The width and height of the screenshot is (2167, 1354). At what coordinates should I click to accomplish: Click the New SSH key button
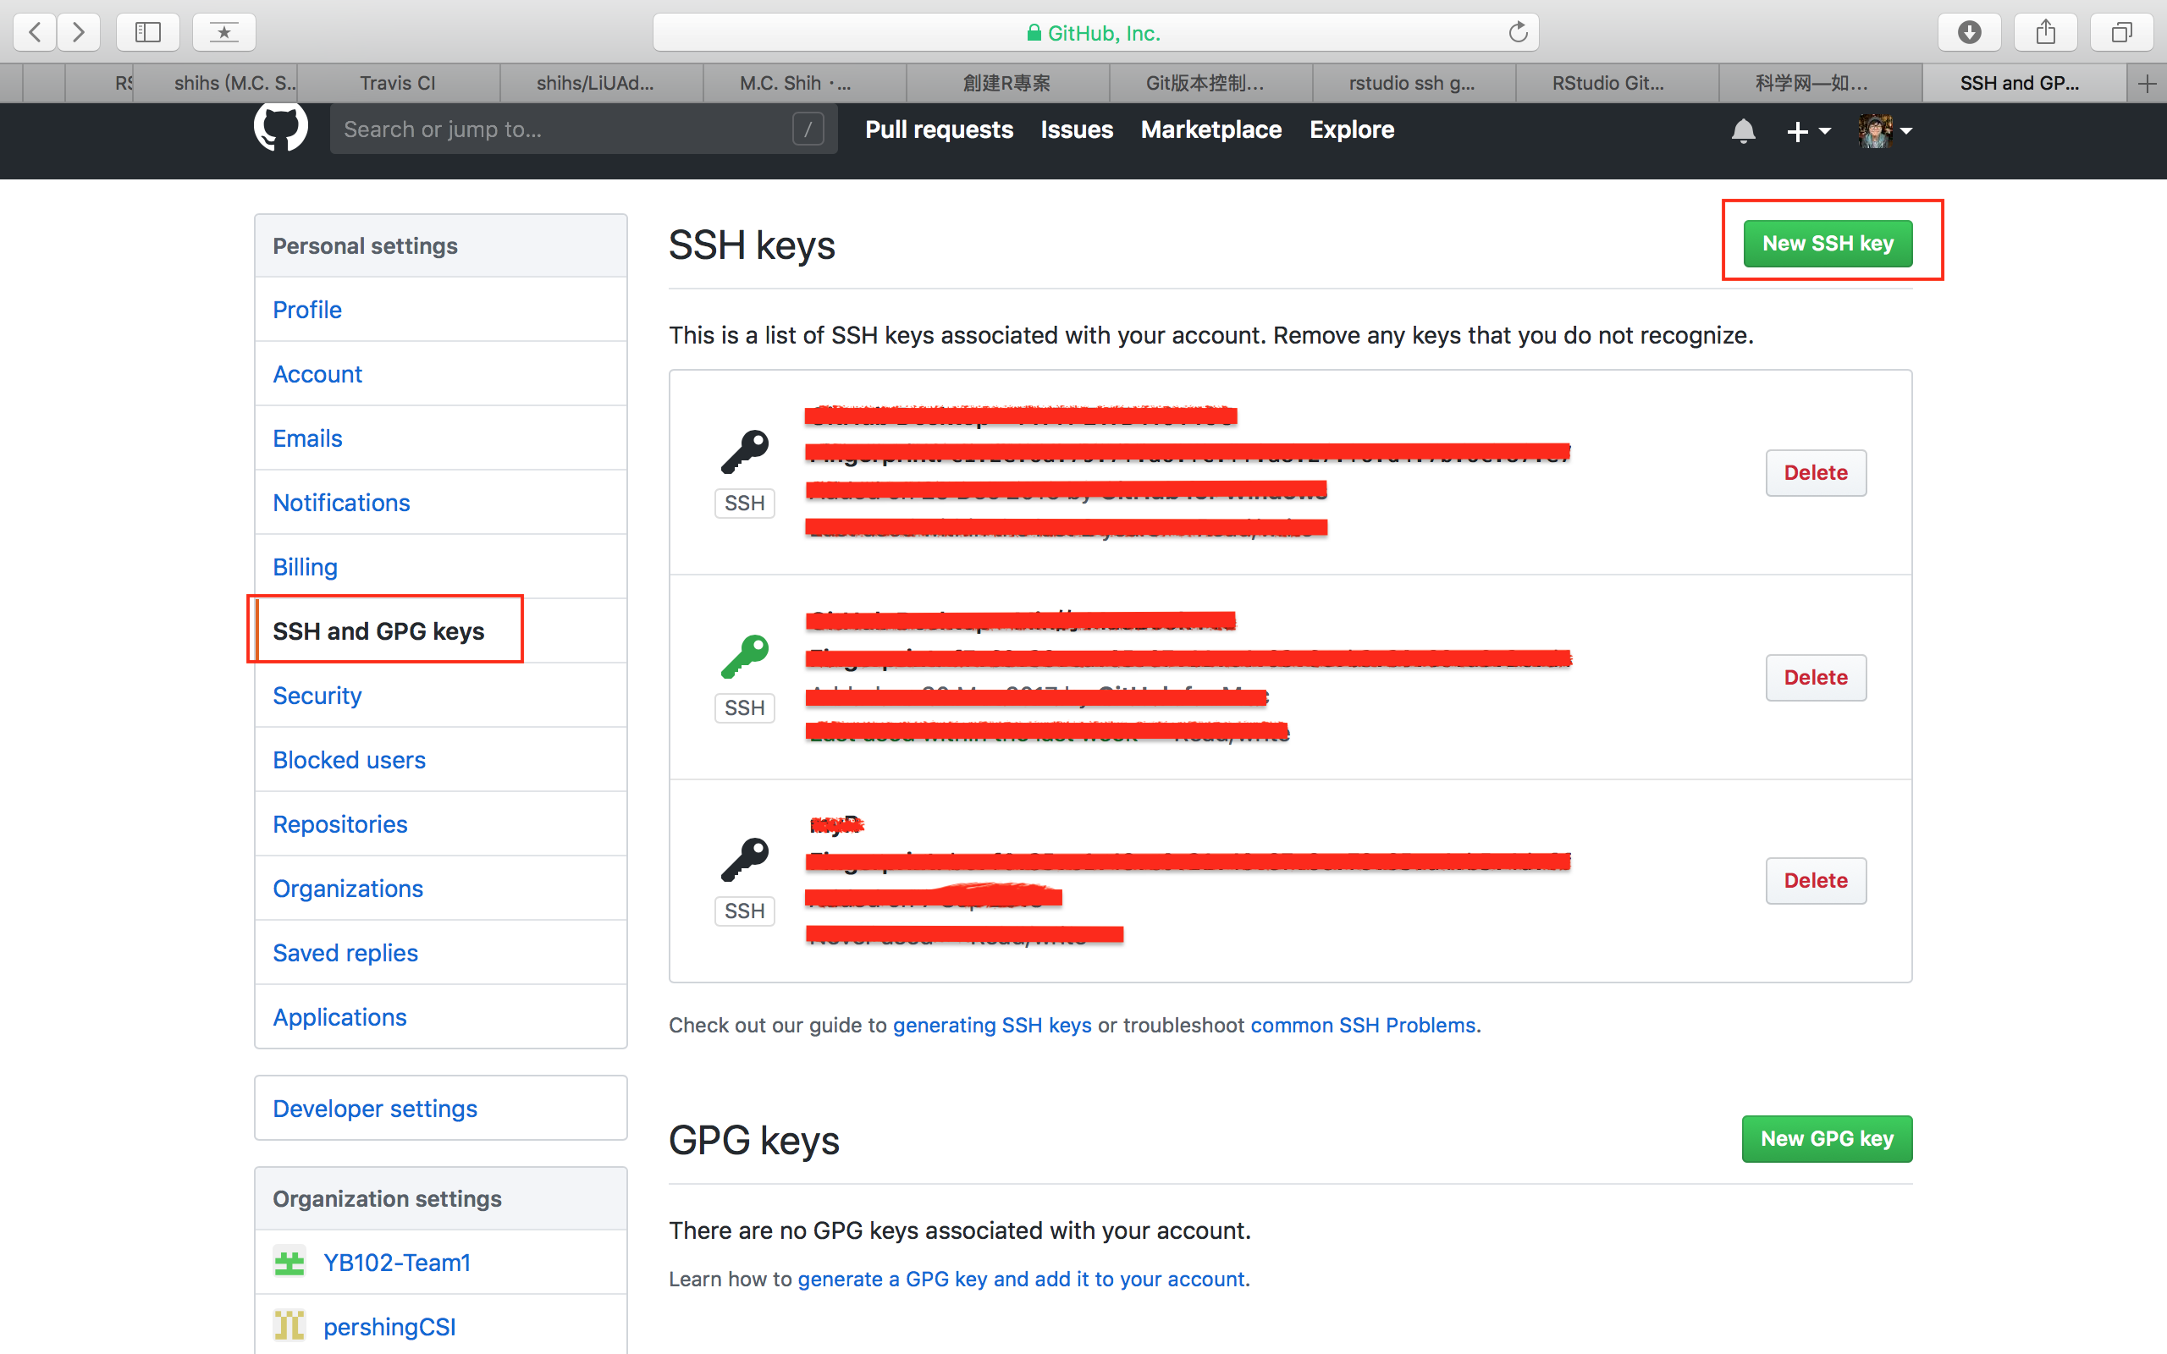[x=1828, y=244]
